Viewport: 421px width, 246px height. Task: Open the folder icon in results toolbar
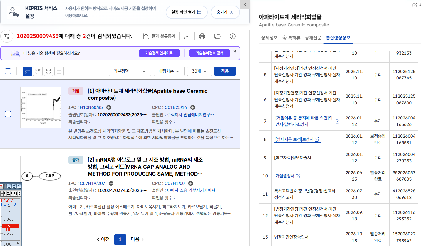[x=217, y=36]
